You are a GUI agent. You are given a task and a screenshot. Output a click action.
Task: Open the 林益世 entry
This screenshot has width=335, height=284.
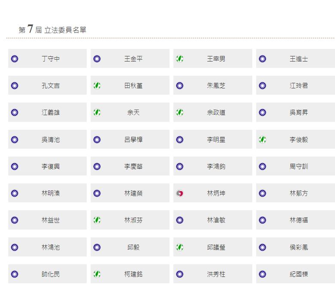click(51, 220)
